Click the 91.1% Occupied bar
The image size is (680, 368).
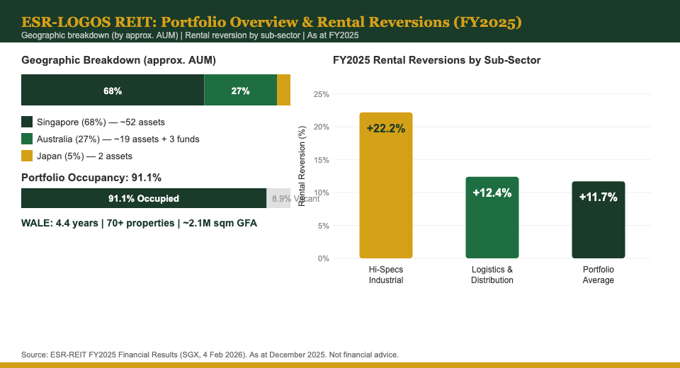(x=144, y=198)
